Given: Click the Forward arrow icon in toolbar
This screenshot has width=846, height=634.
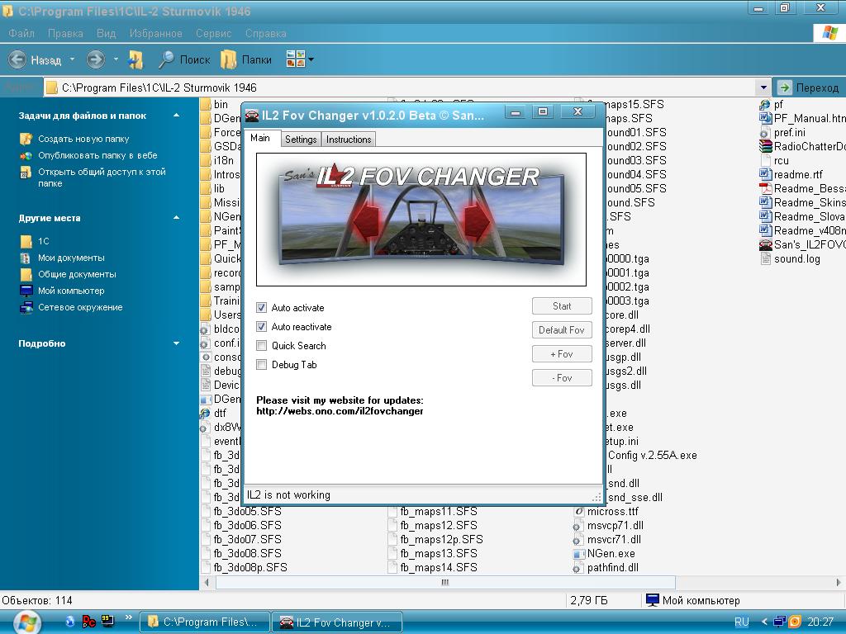Looking at the screenshot, I should tap(96, 59).
